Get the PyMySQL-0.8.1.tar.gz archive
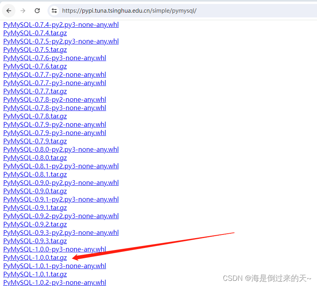The width and height of the screenshot is (317, 286). (35, 174)
